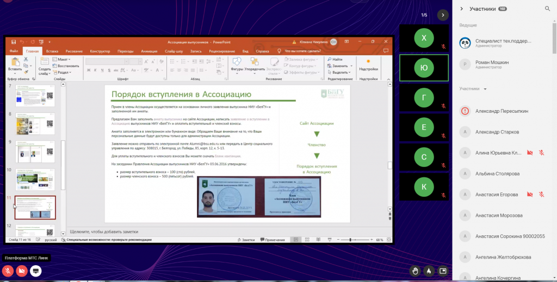
Task: Send a fire reaction
Action: click(429, 271)
